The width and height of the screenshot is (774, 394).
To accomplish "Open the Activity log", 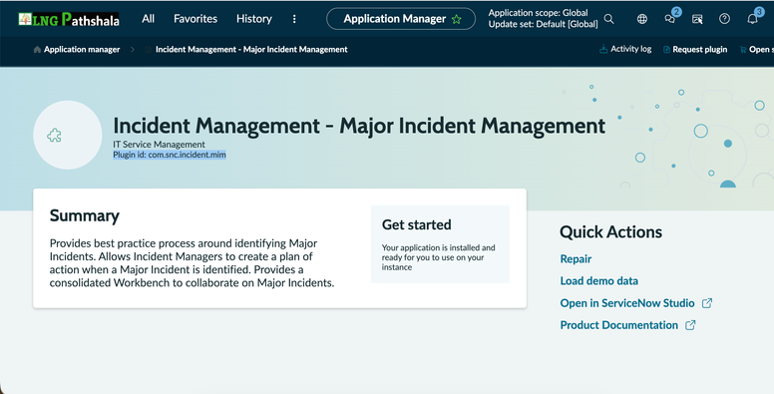I will tap(625, 49).
